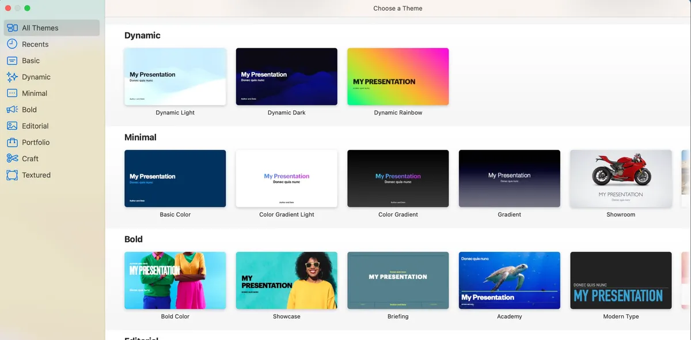Click the Dynamic section heading
Viewport: 691px width, 340px height.
(142, 35)
